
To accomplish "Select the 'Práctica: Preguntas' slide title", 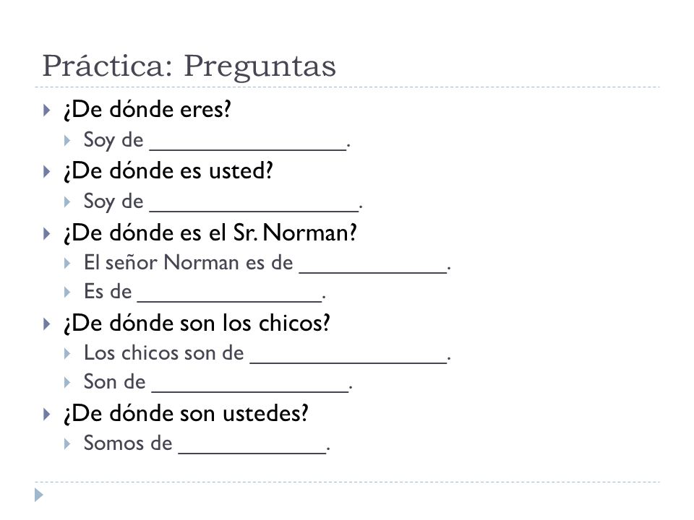I will coord(189,66).
